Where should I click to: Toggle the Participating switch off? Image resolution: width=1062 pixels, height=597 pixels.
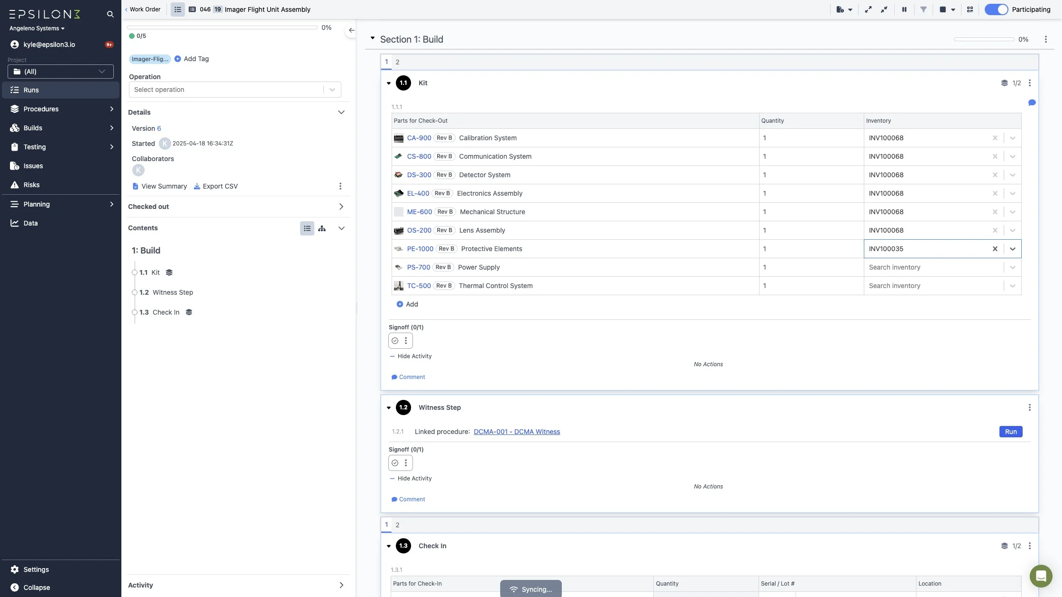[996, 9]
